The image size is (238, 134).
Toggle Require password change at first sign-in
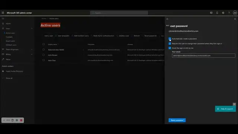pyautogui.click(x=170, y=44)
